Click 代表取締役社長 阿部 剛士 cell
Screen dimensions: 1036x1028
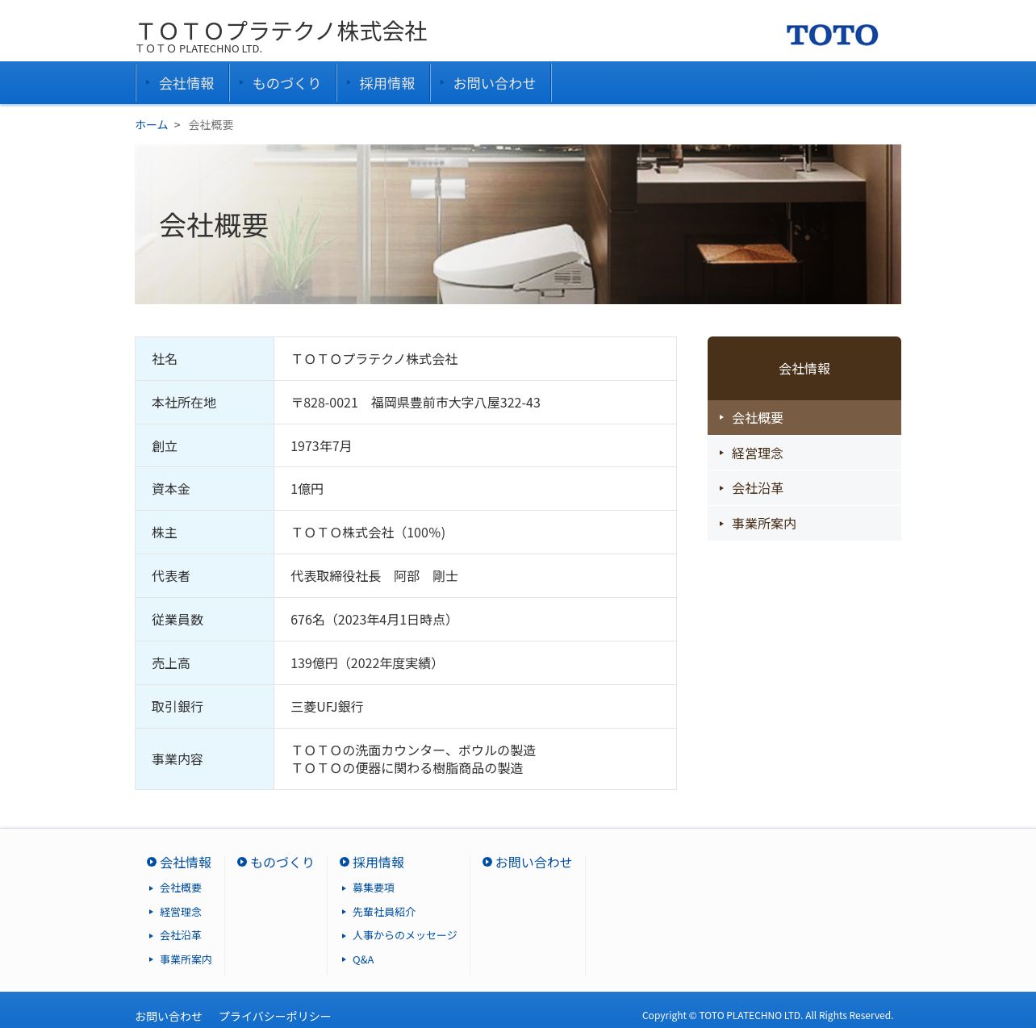point(475,576)
